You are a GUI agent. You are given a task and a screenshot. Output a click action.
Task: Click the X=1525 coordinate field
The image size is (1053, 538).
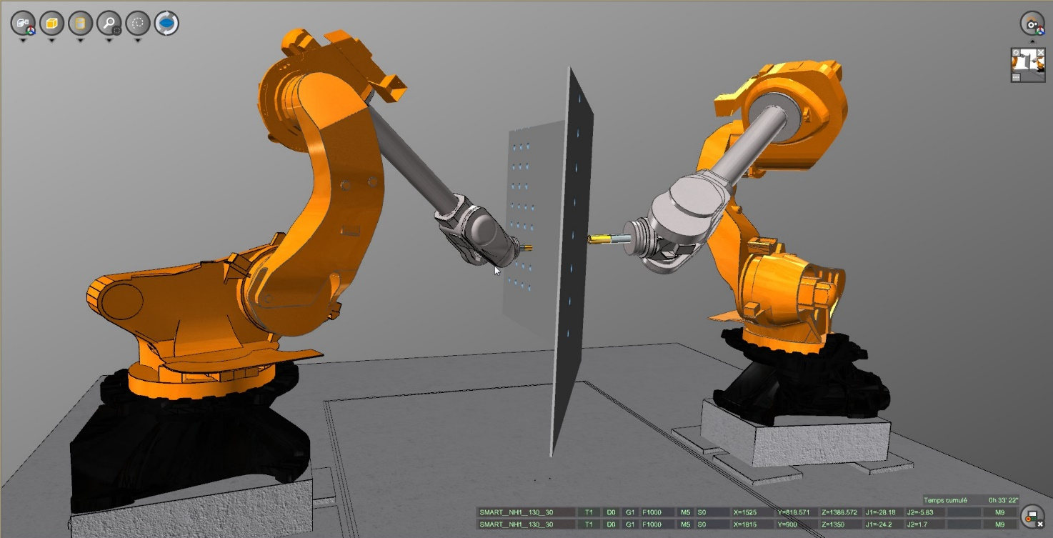(x=749, y=512)
